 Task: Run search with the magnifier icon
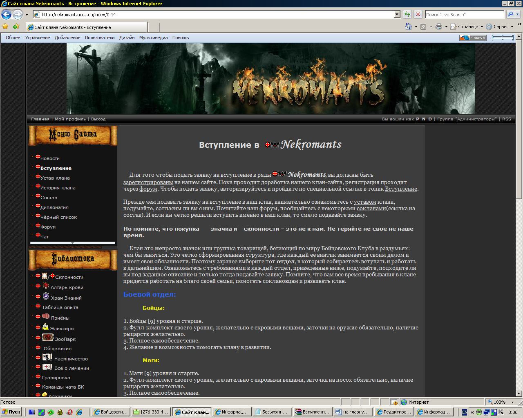point(510,15)
